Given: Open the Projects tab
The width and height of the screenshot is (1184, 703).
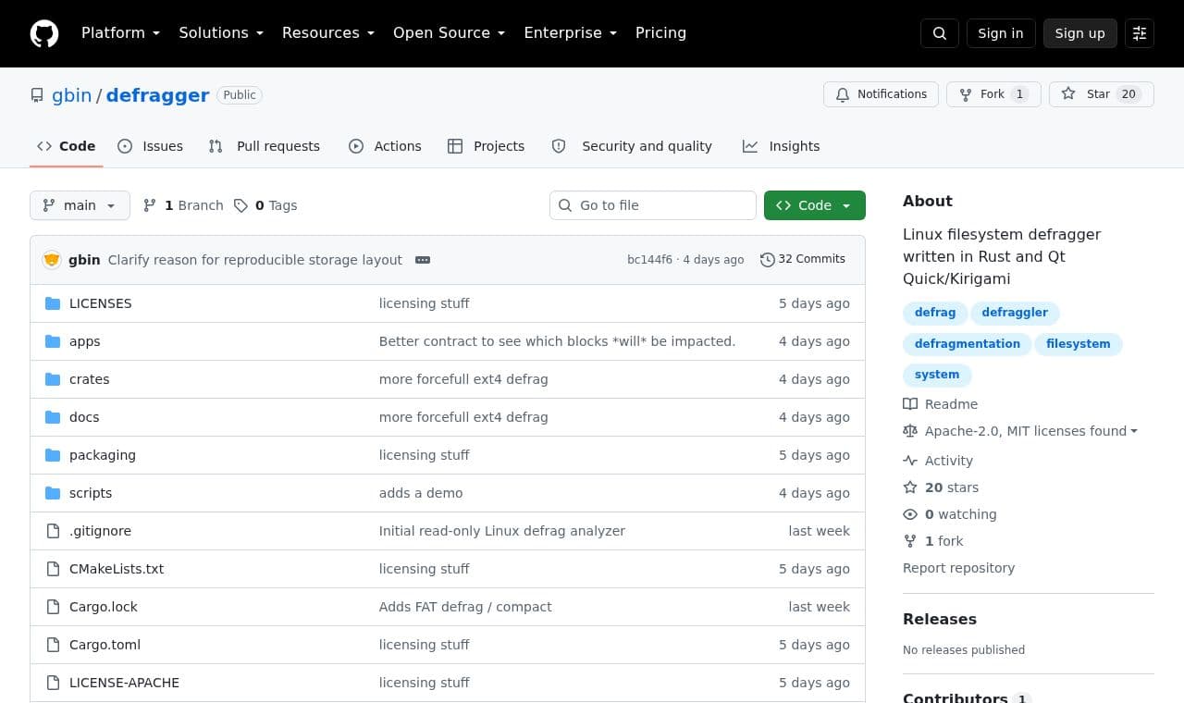Looking at the screenshot, I should (x=486, y=146).
